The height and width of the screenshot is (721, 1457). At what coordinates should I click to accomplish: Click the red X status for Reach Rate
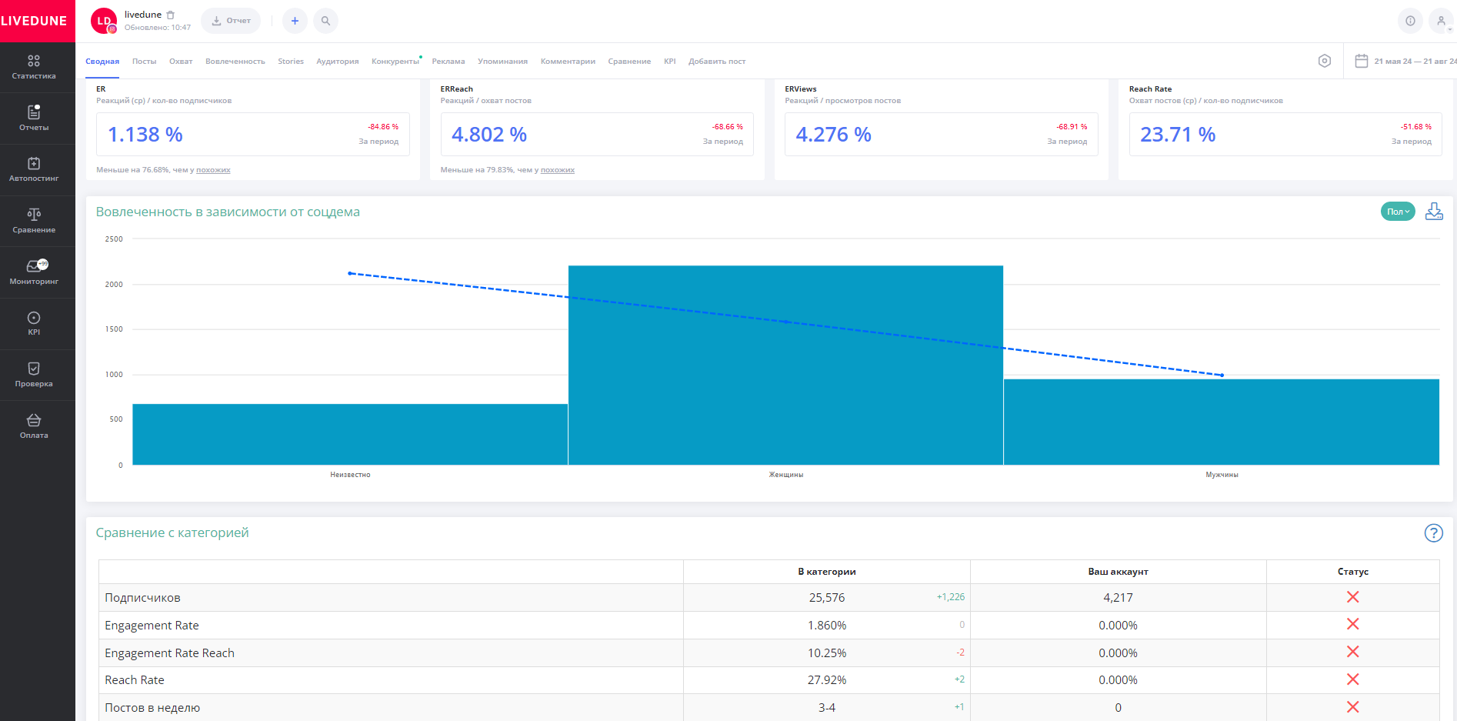coord(1353,679)
